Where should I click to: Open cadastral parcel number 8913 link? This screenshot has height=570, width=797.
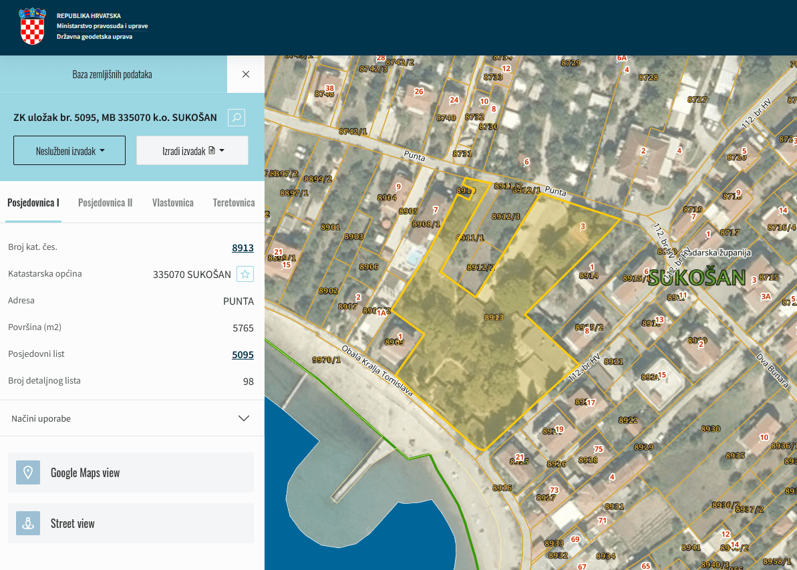[243, 247]
